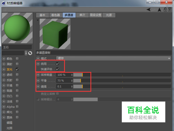Click the keyframe dot beside 模式
Image resolution: width=174 pixels, height=131 pixels.
tap(38, 59)
